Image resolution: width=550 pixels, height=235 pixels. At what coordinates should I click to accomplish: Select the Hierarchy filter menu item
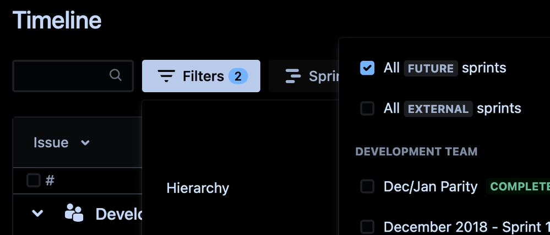click(198, 188)
